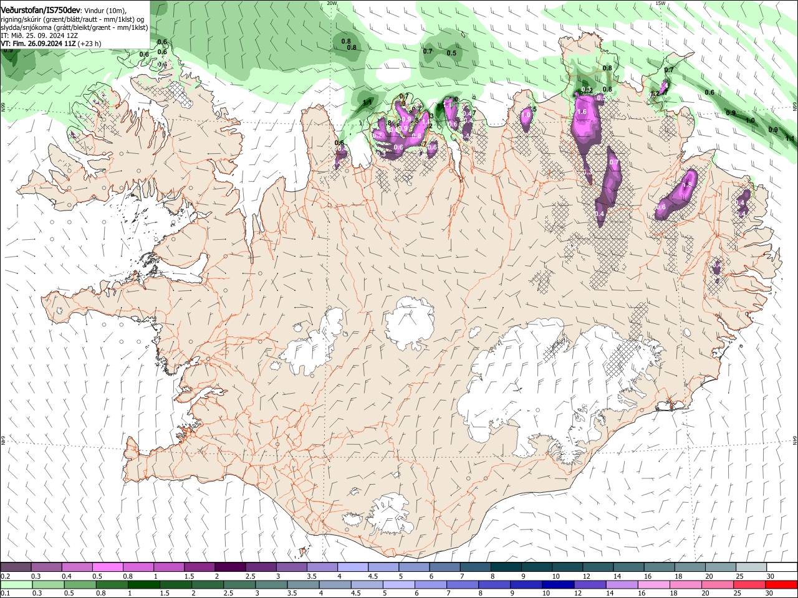This screenshot has width=798, height=598.
Task: Click the pale grey snow swatch starting at 25
Action: [x=751, y=567]
